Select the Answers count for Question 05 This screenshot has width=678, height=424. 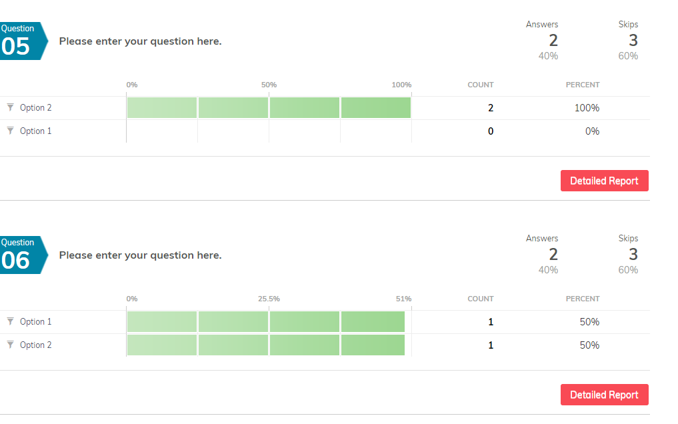[x=553, y=40]
